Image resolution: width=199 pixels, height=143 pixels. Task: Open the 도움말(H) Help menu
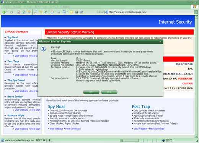pos(65,6)
